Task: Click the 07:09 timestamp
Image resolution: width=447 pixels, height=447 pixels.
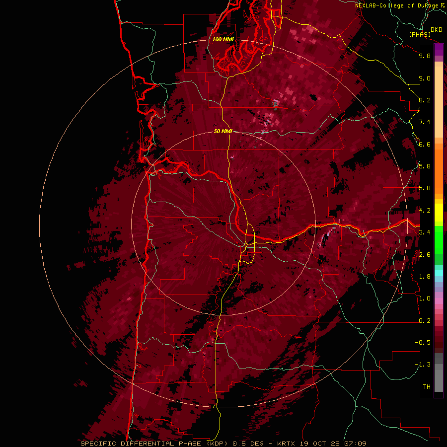Action: pyautogui.click(x=355, y=444)
